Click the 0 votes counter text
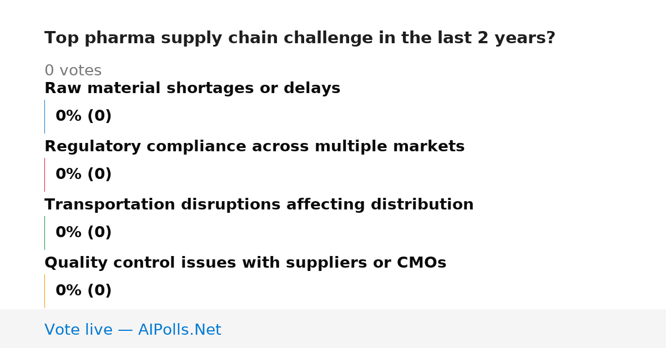 click(x=73, y=71)
